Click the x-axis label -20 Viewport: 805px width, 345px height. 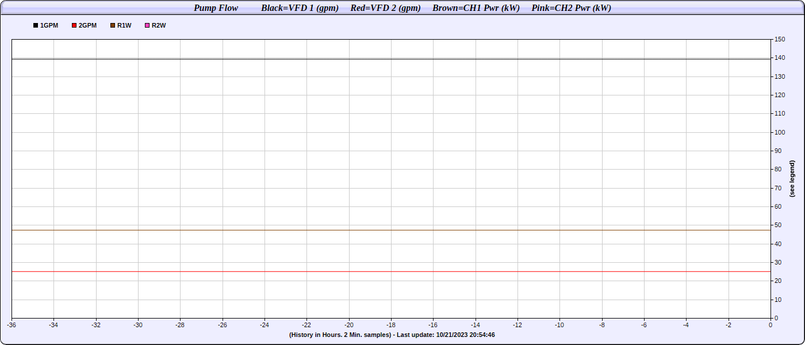tap(349, 325)
